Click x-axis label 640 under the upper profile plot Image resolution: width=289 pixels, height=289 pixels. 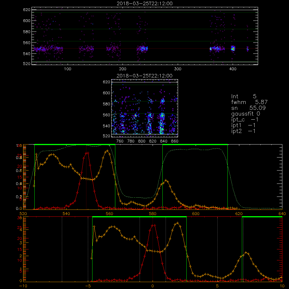(x=282, y=214)
